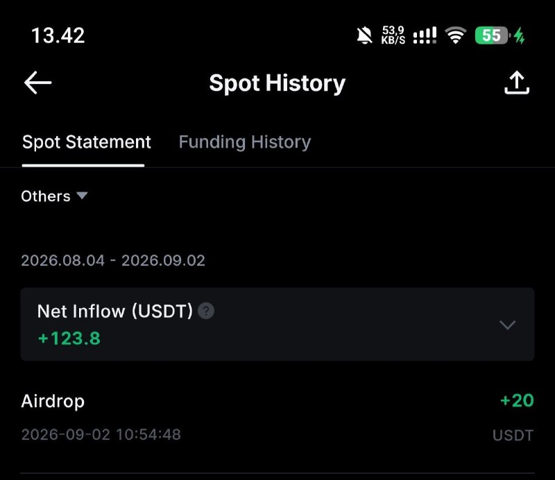The height and width of the screenshot is (480, 555).
Task: Tap the 53,9 KB/S network speed indicator
Action: click(x=393, y=35)
